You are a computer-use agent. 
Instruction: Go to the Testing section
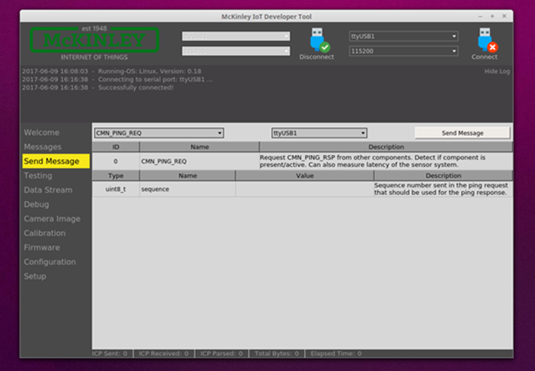38,176
